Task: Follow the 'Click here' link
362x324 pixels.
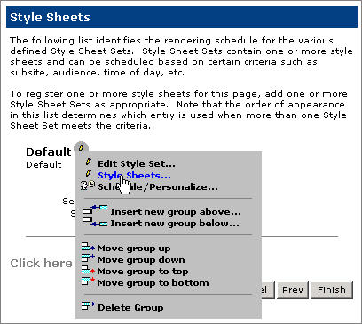Action: pyautogui.click(x=41, y=263)
